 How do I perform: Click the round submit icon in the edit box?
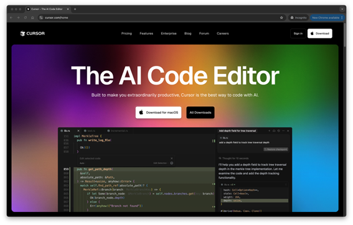172,163
